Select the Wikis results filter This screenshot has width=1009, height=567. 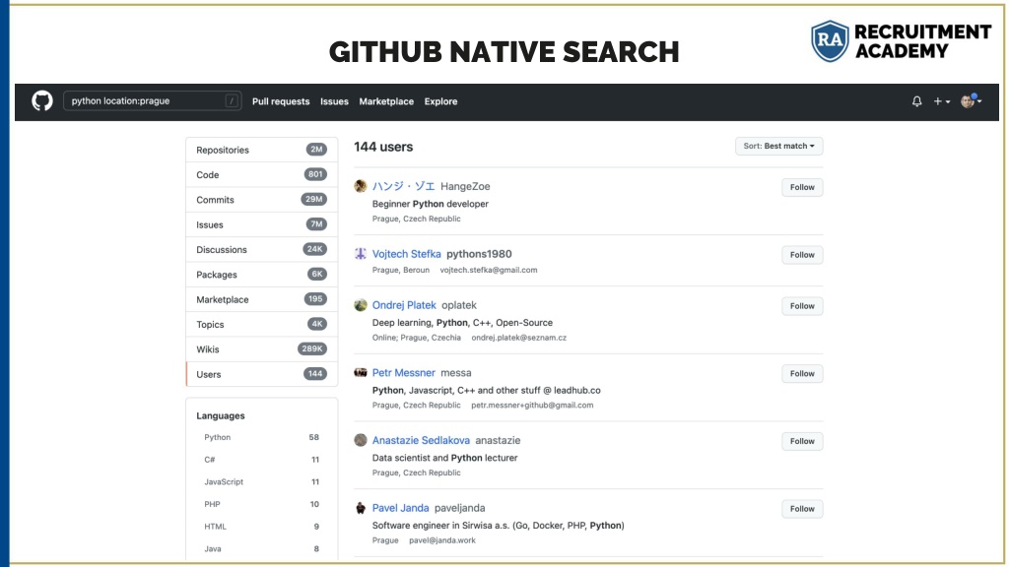point(262,349)
